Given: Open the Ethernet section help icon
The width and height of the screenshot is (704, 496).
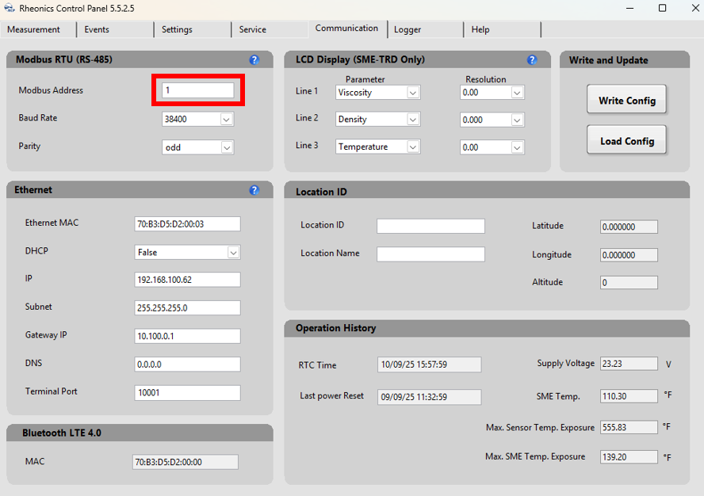Looking at the screenshot, I should pyautogui.click(x=254, y=189).
